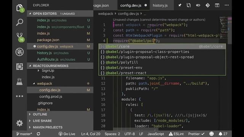Open the Extensions view in activity bar
This screenshot has width=244, height=137.
pyautogui.click(x=19, y=67)
